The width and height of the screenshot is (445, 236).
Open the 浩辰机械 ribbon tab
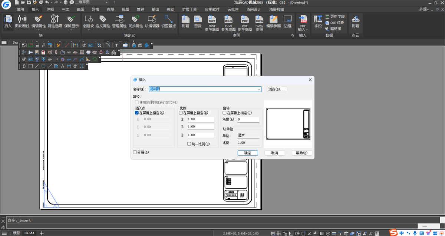click(x=276, y=10)
